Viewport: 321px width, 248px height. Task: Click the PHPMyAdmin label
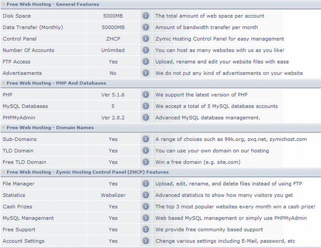(19, 118)
